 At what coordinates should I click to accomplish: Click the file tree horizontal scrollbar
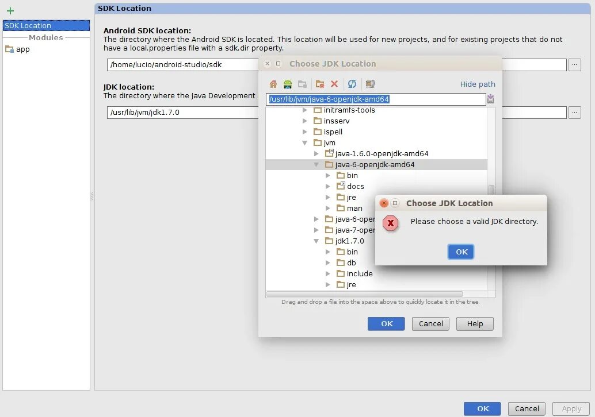click(x=364, y=294)
